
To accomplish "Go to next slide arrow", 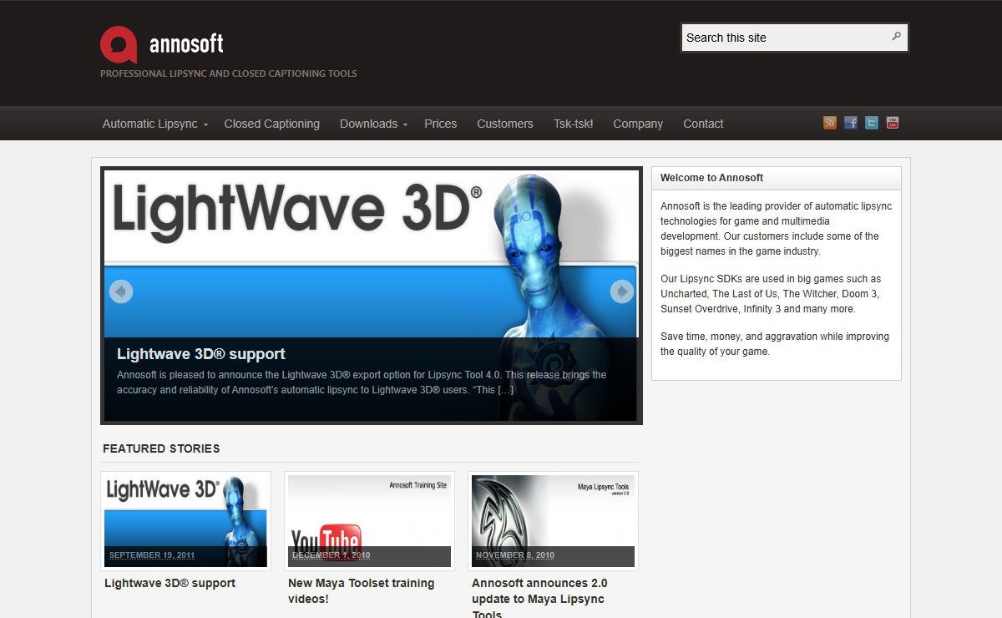I will click(x=622, y=291).
